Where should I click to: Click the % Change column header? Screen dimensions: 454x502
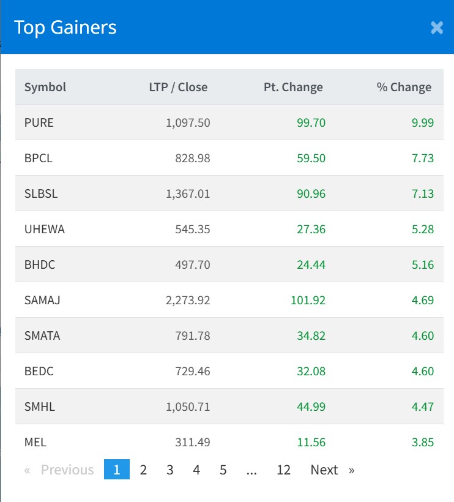click(x=404, y=87)
